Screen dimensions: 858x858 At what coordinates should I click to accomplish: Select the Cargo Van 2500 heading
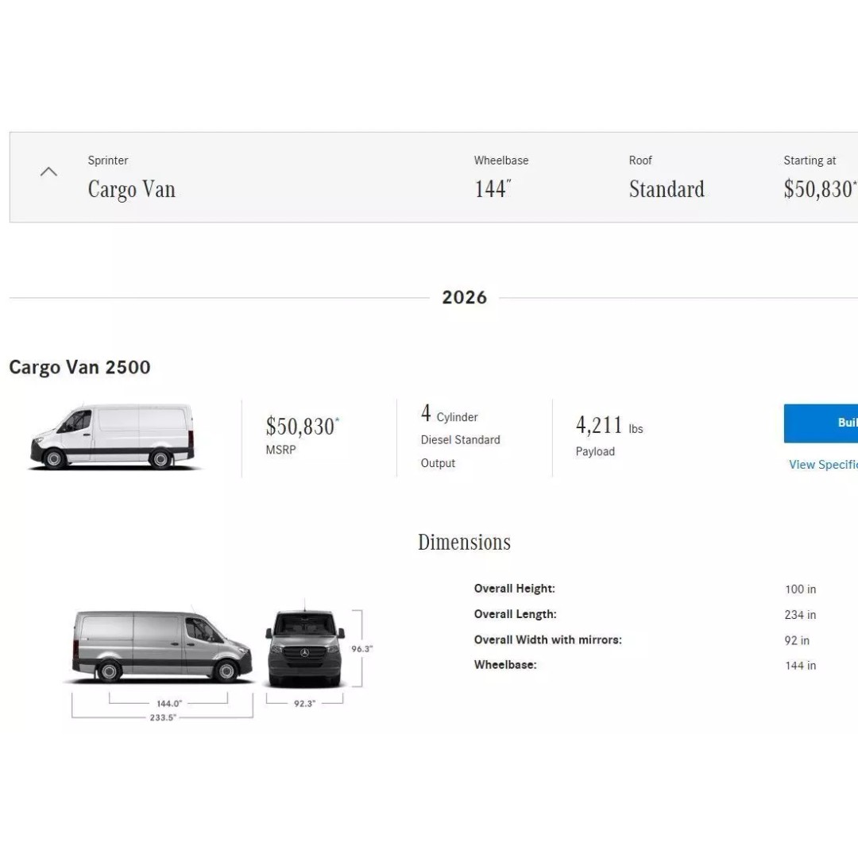tap(80, 367)
